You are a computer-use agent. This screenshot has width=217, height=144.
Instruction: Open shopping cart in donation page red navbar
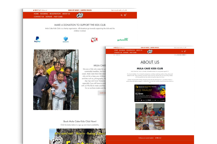[125, 15]
